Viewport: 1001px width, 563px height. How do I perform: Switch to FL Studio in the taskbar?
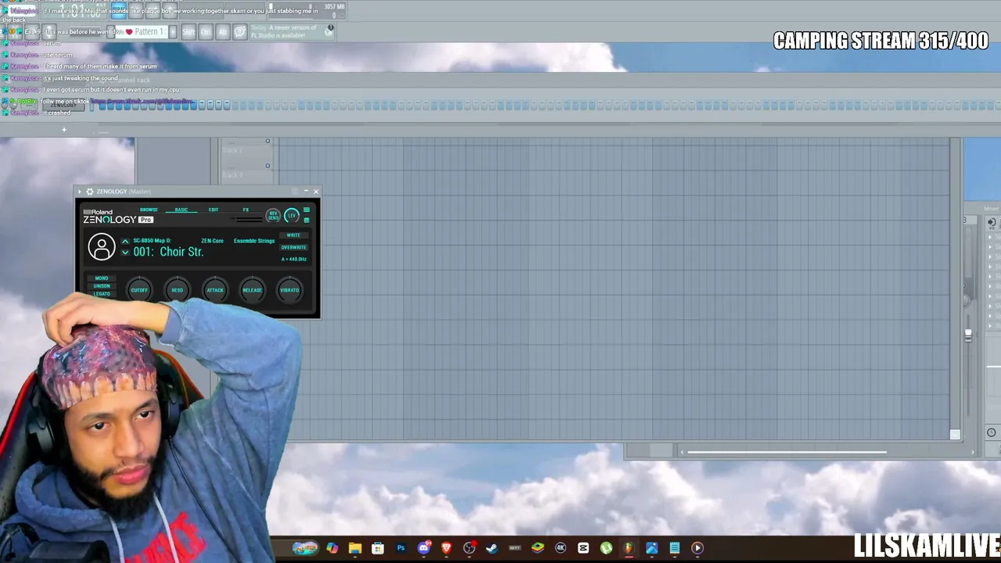(629, 548)
